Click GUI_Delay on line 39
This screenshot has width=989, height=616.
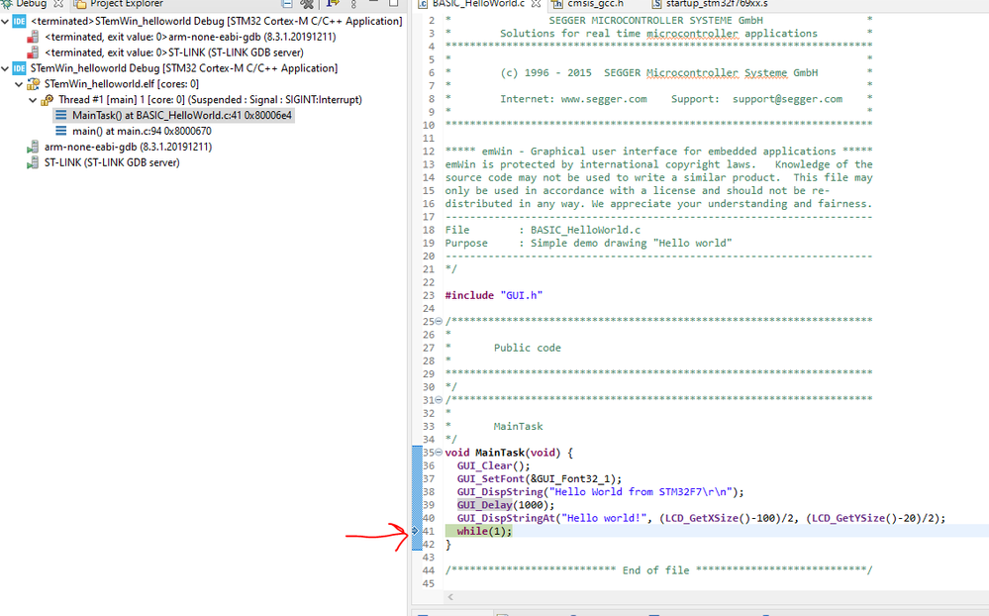pyautogui.click(x=484, y=505)
